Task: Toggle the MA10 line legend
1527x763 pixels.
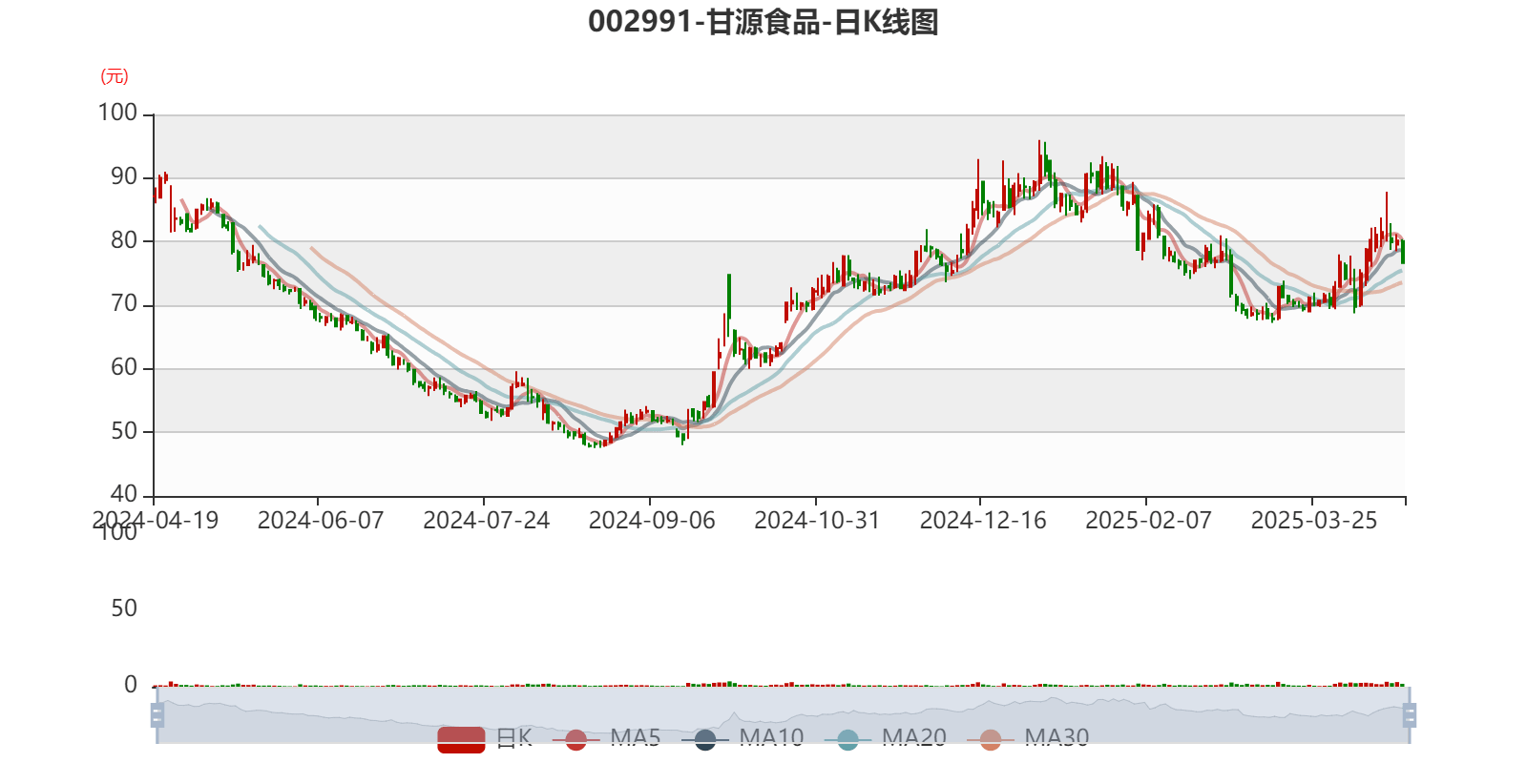Action: (743, 738)
